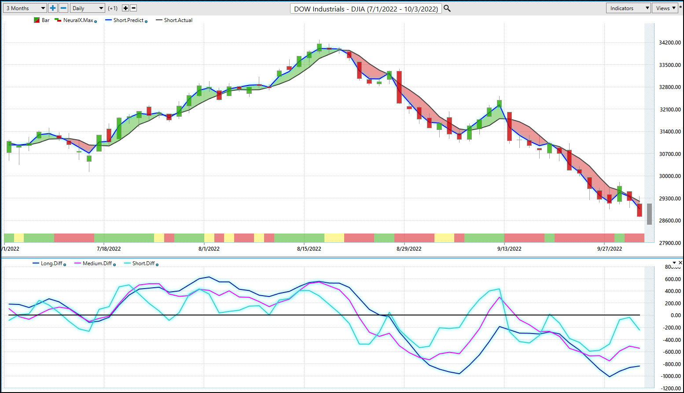Open the Daily interval dropdown

[x=88, y=8]
